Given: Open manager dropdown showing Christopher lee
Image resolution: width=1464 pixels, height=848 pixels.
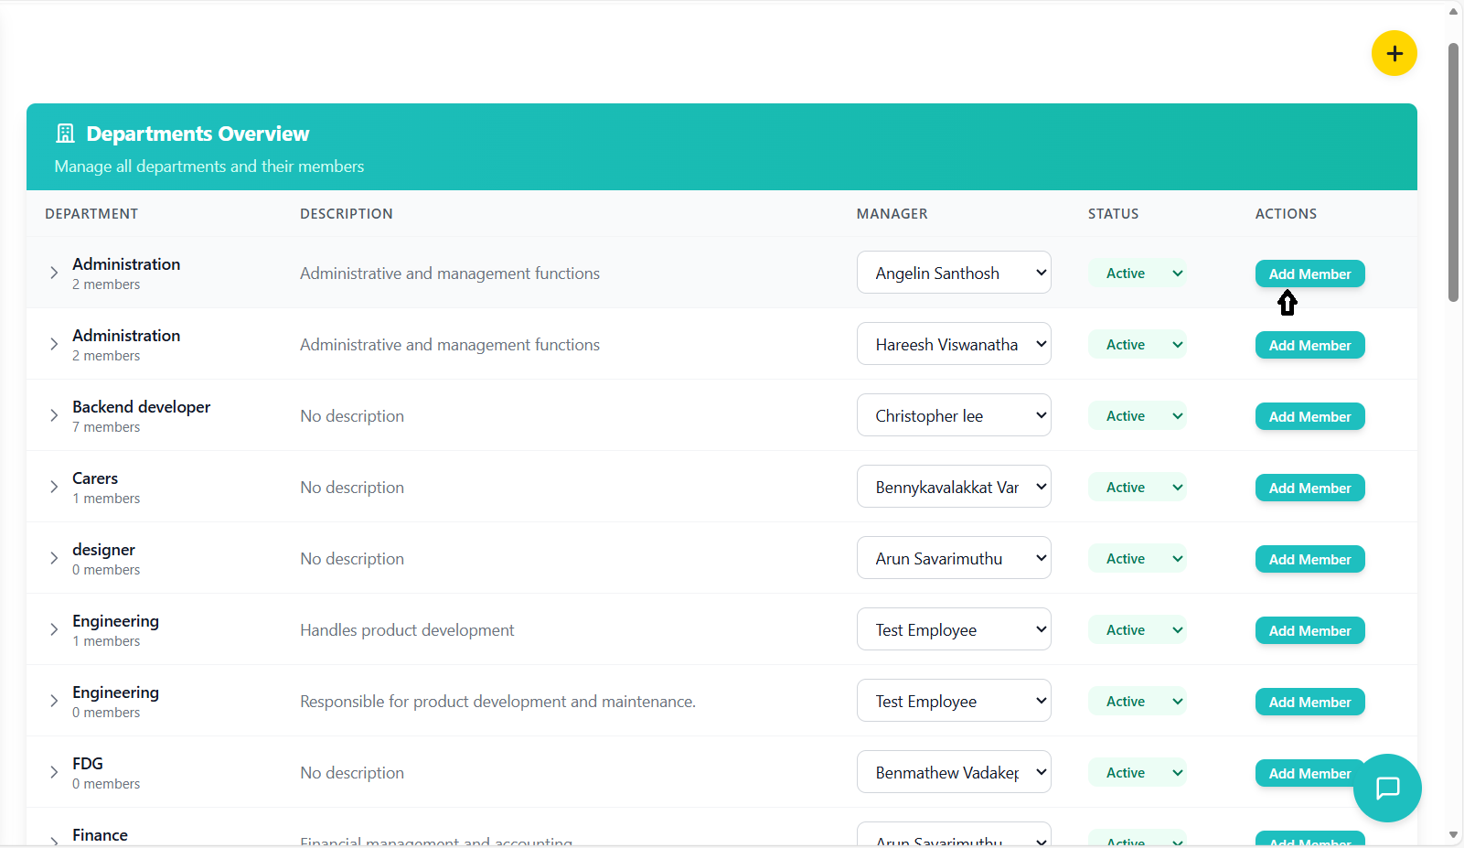Looking at the screenshot, I should click(x=953, y=415).
